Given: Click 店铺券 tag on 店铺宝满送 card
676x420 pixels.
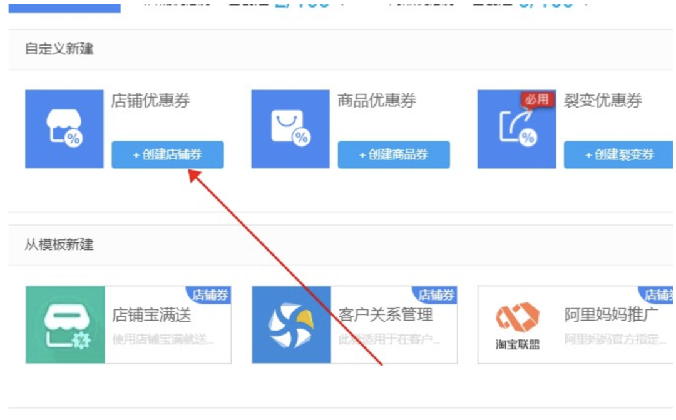Looking at the screenshot, I should (x=209, y=295).
